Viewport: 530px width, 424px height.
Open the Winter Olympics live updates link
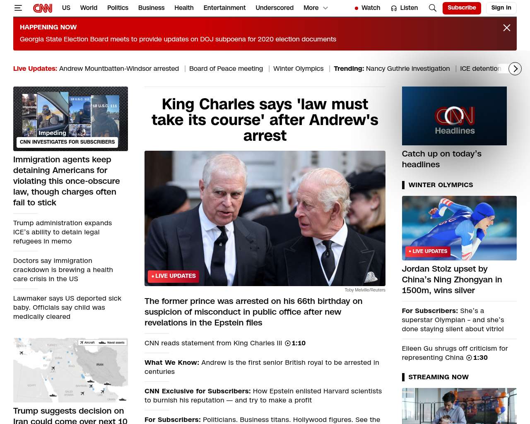(298, 69)
